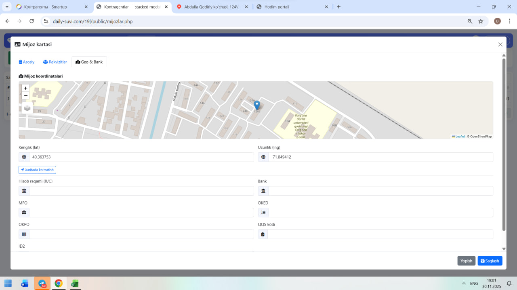Switch to the Asosiy tab
517x290 pixels.
click(27, 62)
